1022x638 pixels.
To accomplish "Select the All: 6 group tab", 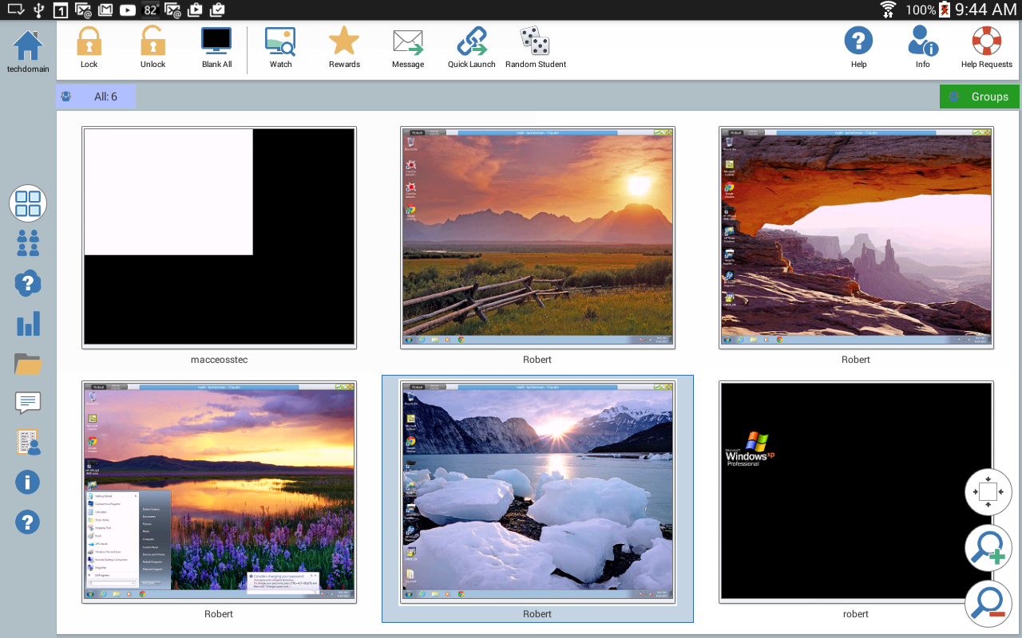I will pyautogui.click(x=96, y=96).
